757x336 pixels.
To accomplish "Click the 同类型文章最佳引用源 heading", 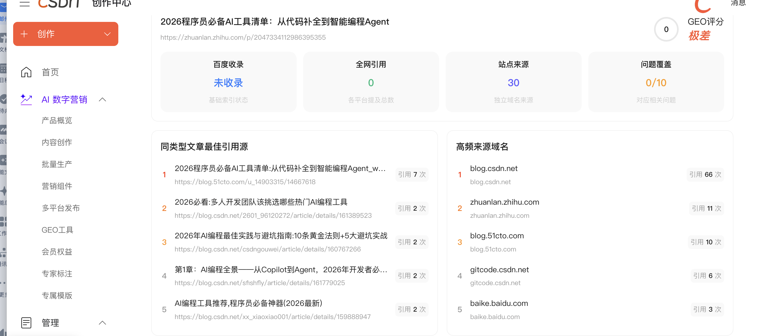I will click(x=204, y=147).
